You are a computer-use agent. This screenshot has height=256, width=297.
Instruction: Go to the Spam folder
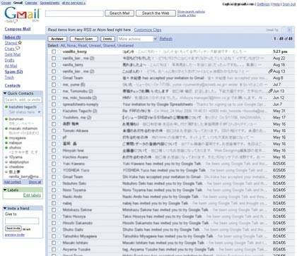pos(13,72)
